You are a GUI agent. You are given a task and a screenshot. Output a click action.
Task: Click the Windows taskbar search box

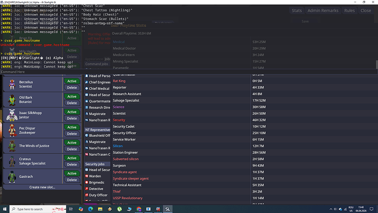tap(38, 209)
